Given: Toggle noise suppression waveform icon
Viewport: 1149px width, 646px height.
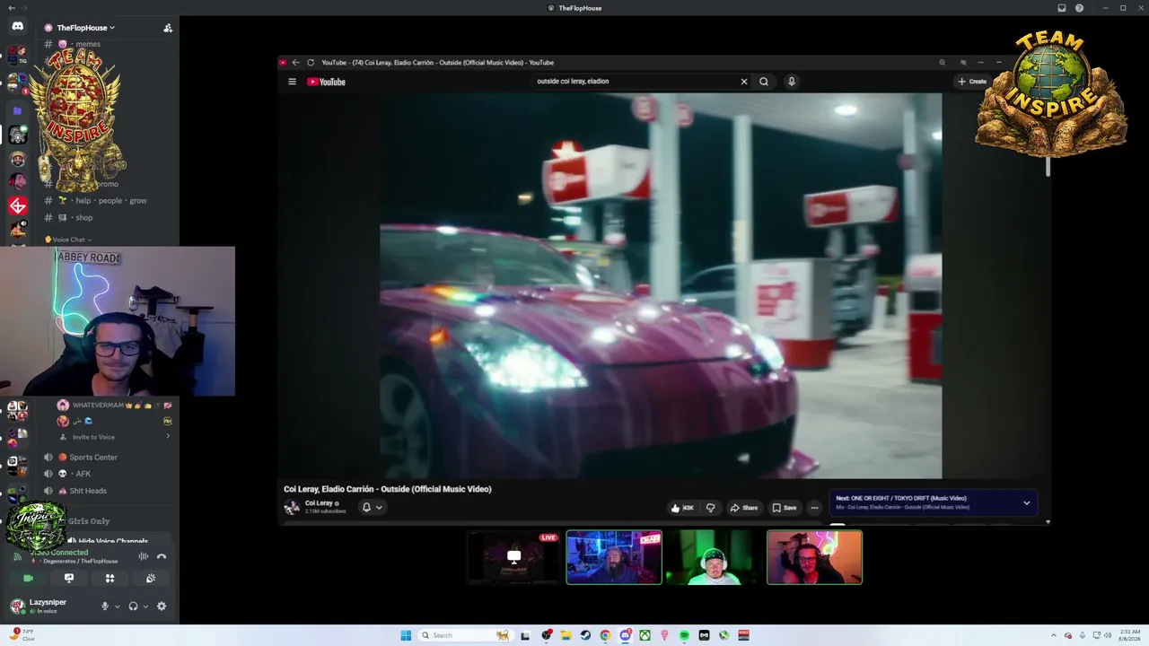Looking at the screenshot, I should (x=143, y=556).
